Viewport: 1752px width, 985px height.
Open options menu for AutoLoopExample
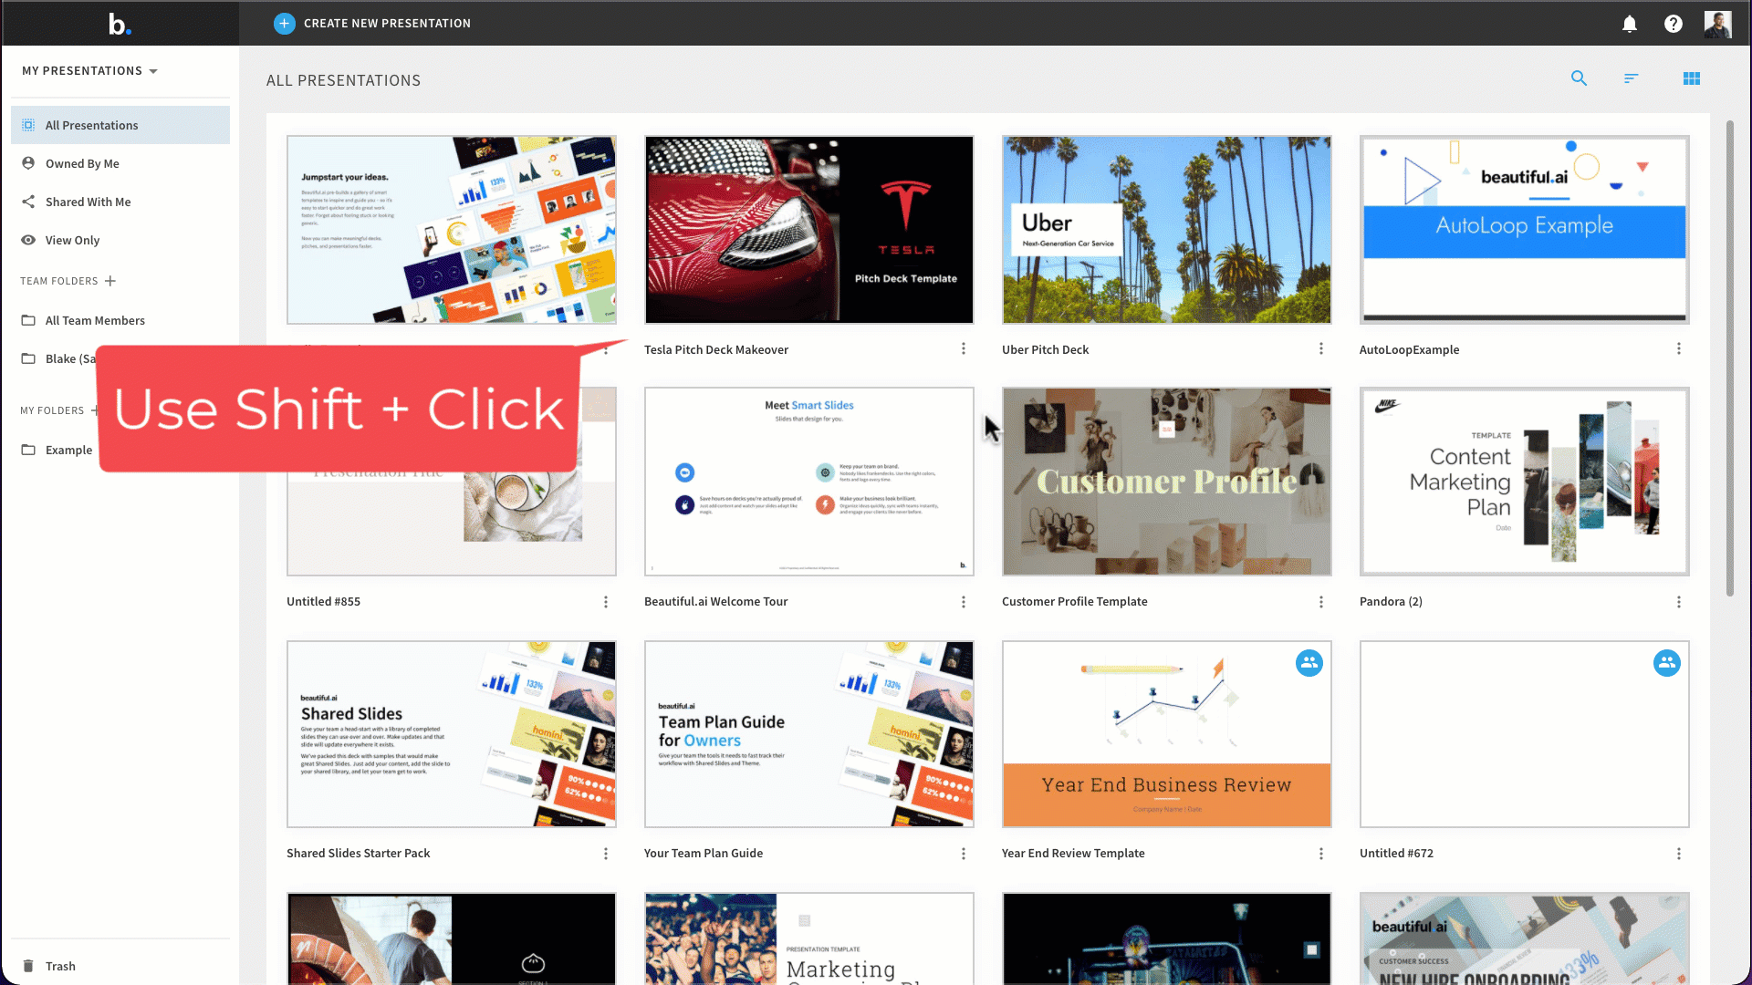click(x=1679, y=349)
